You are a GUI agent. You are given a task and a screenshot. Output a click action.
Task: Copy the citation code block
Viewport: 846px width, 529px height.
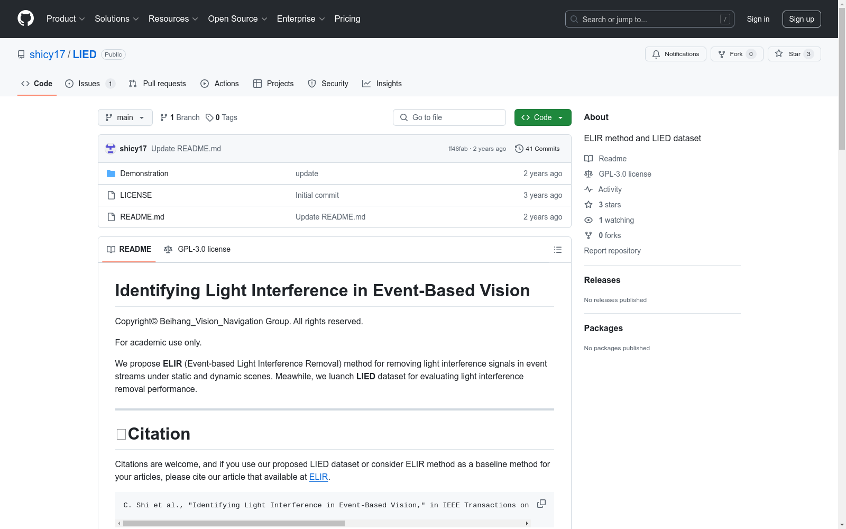click(x=541, y=504)
